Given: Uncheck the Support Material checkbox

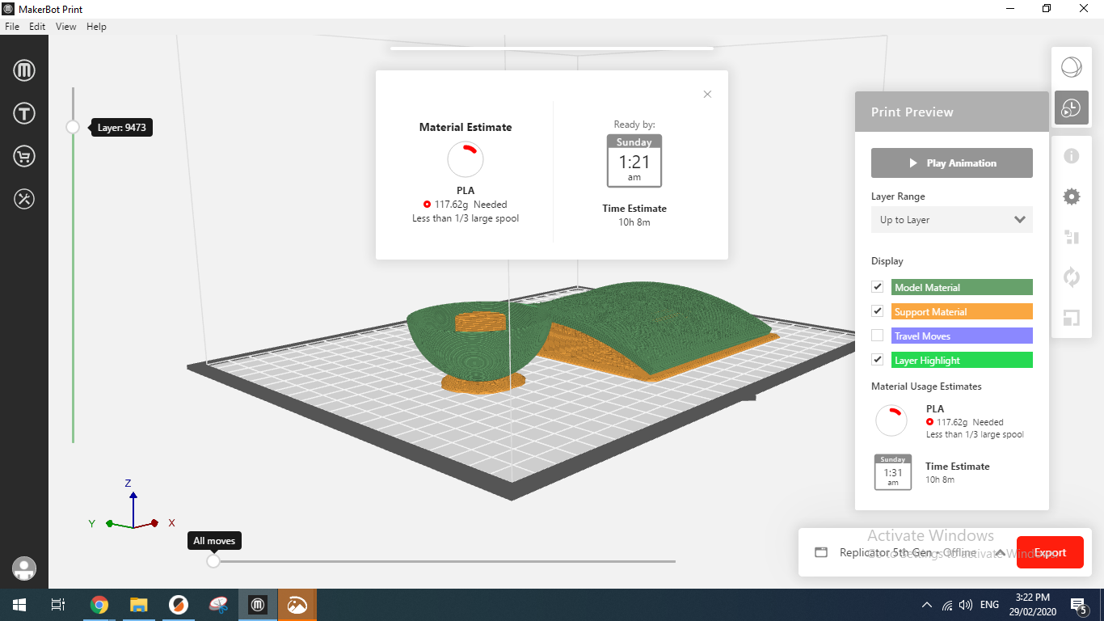Looking at the screenshot, I should click(878, 311).
